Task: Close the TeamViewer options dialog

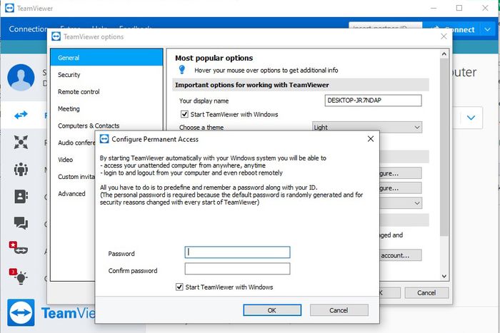Action: (x=444, y=36)
